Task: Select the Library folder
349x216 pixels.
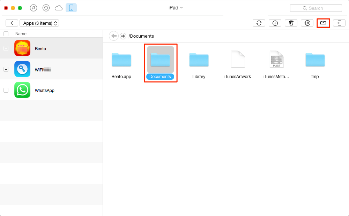Action: coord(199,60)
